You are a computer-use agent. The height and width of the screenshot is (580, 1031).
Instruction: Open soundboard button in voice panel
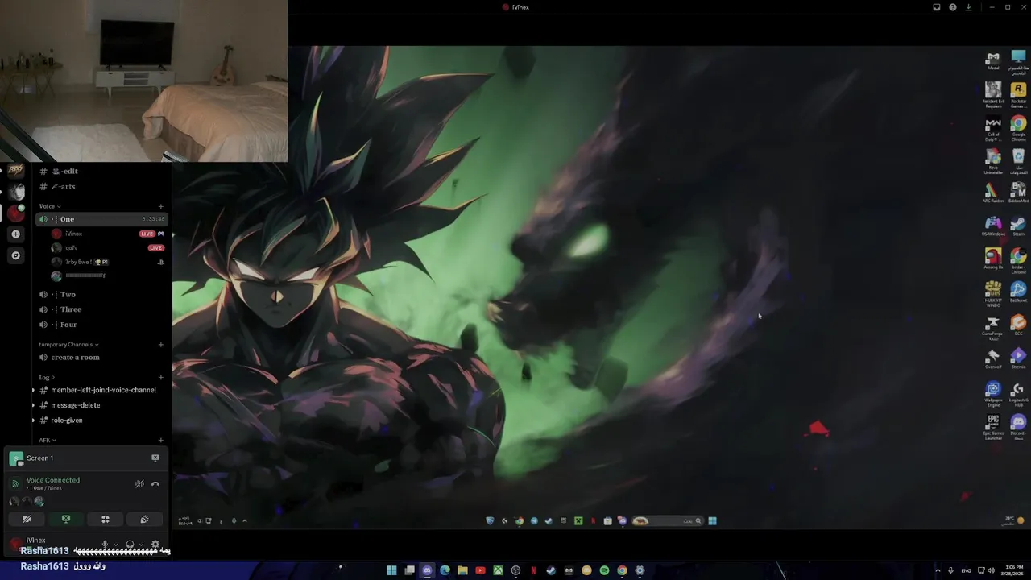(x=145, y=520)
